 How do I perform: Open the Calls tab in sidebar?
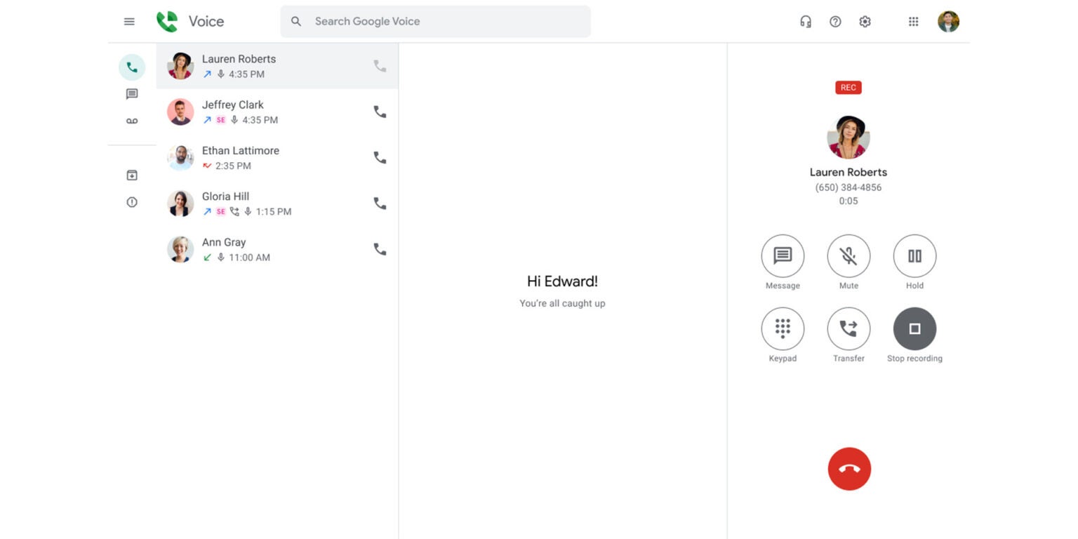pyautogui.click(x=132, y=67)
